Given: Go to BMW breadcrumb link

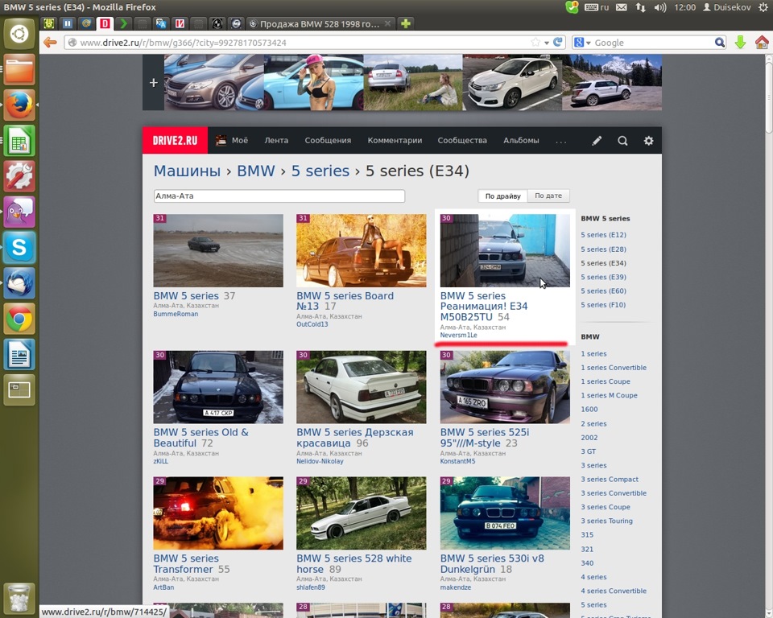Looking at the screenshot, I should coord(256,171).
